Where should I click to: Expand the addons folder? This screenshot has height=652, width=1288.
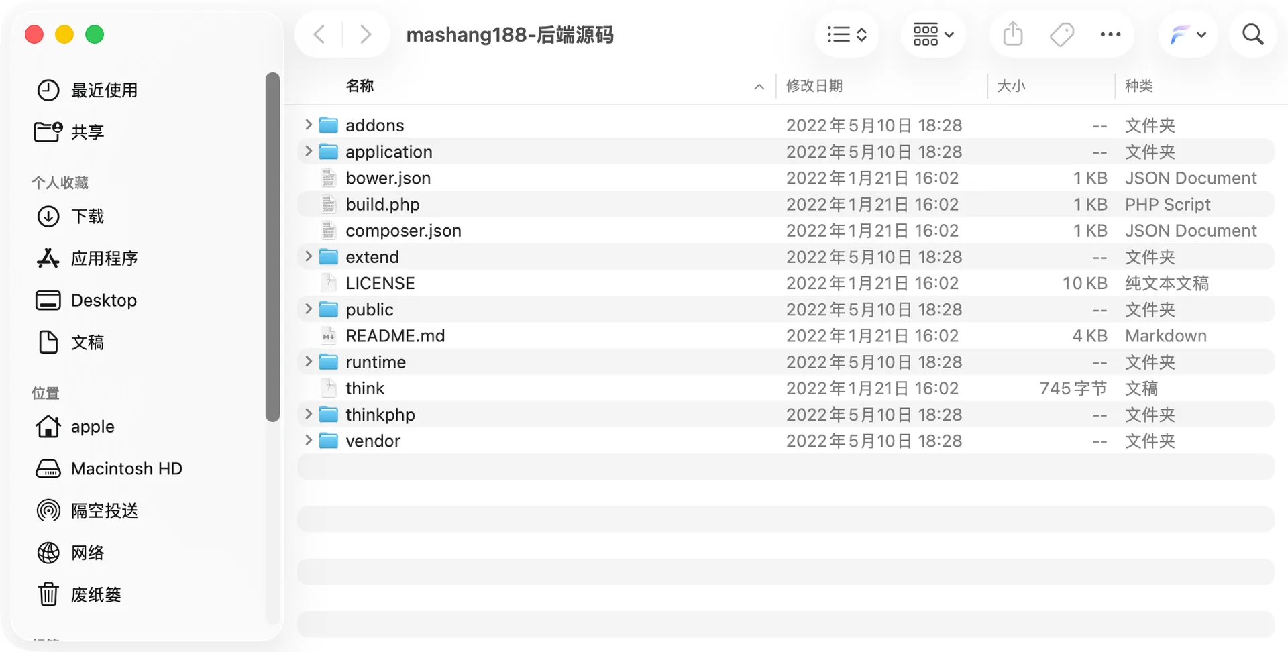[x=309, y=125]
